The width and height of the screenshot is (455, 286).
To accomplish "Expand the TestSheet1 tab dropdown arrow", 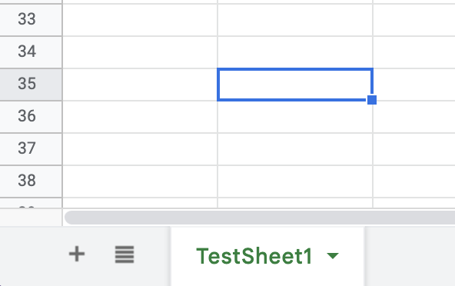I will [x=333, y=255].
